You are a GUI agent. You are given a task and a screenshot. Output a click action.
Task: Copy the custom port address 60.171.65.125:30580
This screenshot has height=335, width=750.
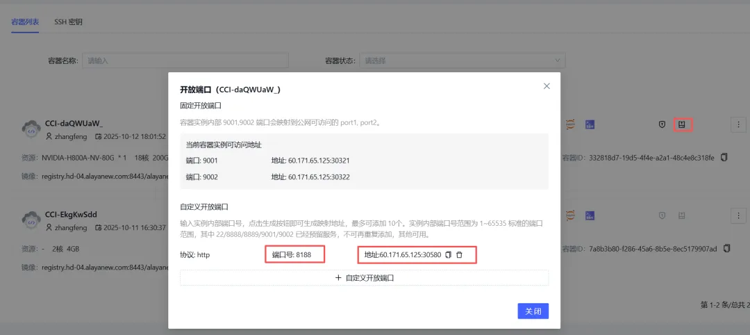(x=448, y=255)
